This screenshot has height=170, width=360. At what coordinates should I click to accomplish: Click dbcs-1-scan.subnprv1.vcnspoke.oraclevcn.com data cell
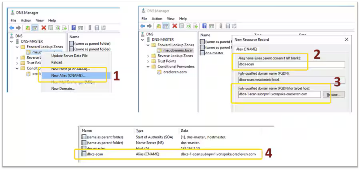(218, 154)
